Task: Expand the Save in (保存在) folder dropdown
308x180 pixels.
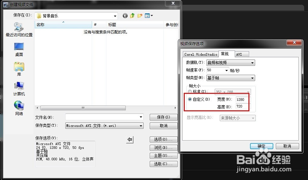Action: click(x=115, y=16)
